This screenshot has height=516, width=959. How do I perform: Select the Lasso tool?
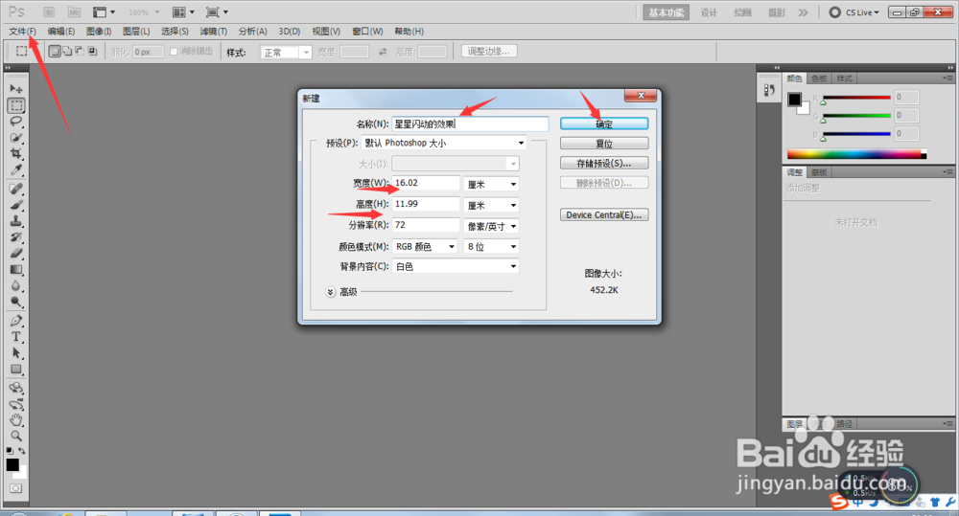[16, 122]
